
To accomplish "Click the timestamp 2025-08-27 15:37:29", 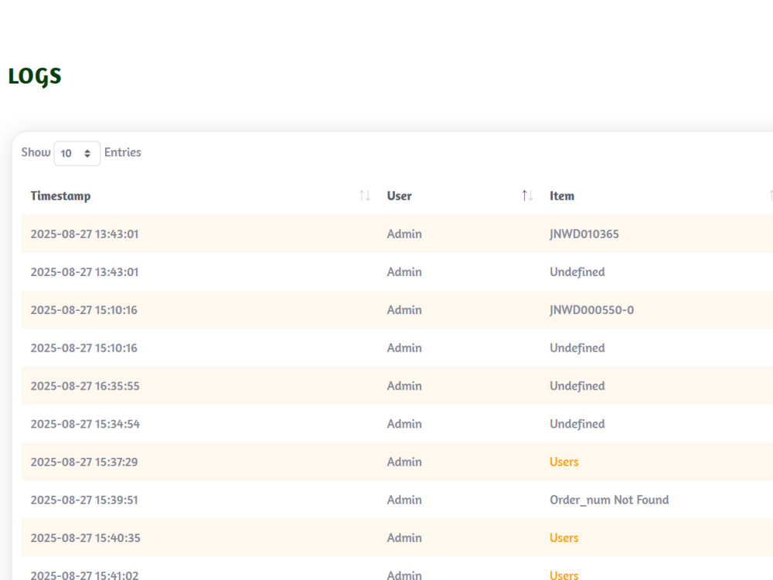I will tap(84, 462).
